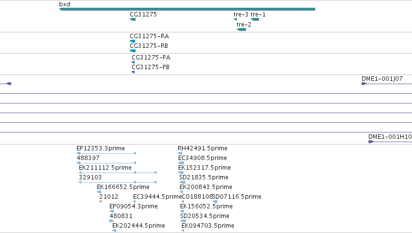Click the 480831 EST arrow glyph
Viewport: 412px width, 233px height.
coord(112,221)
